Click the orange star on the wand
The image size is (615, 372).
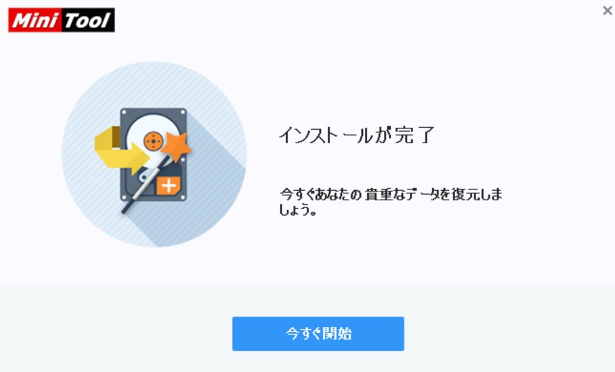[176, 146]
